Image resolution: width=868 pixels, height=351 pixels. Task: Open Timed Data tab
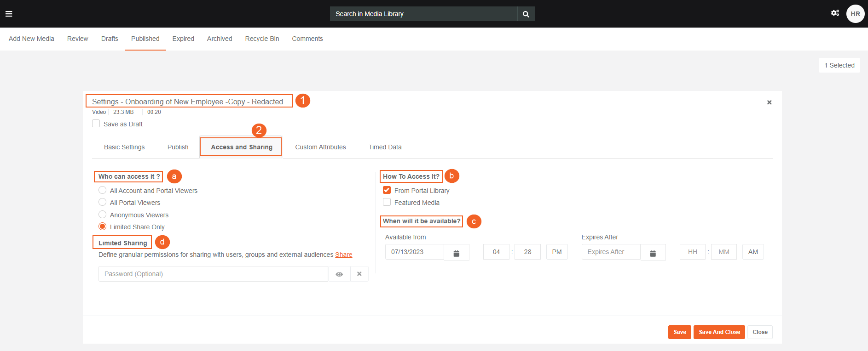click(385, 147)
